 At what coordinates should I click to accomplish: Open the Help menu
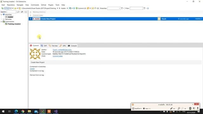tap(63, 5)
